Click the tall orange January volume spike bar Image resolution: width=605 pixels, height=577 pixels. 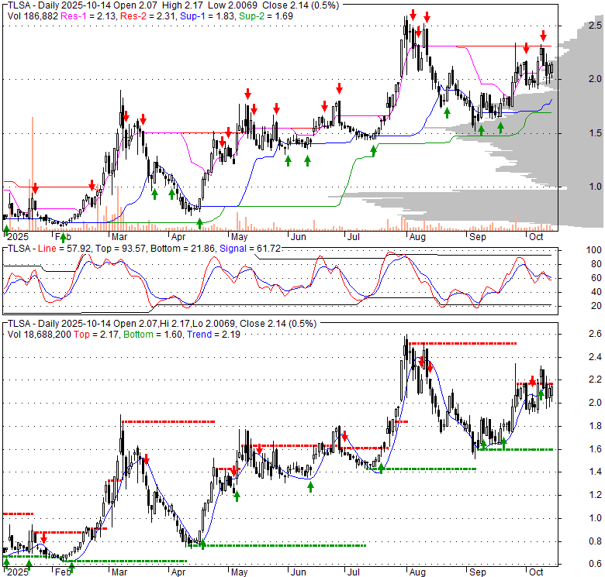pos(33,173)
